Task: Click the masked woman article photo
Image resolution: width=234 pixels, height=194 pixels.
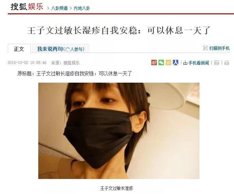Action: [119, 131]
